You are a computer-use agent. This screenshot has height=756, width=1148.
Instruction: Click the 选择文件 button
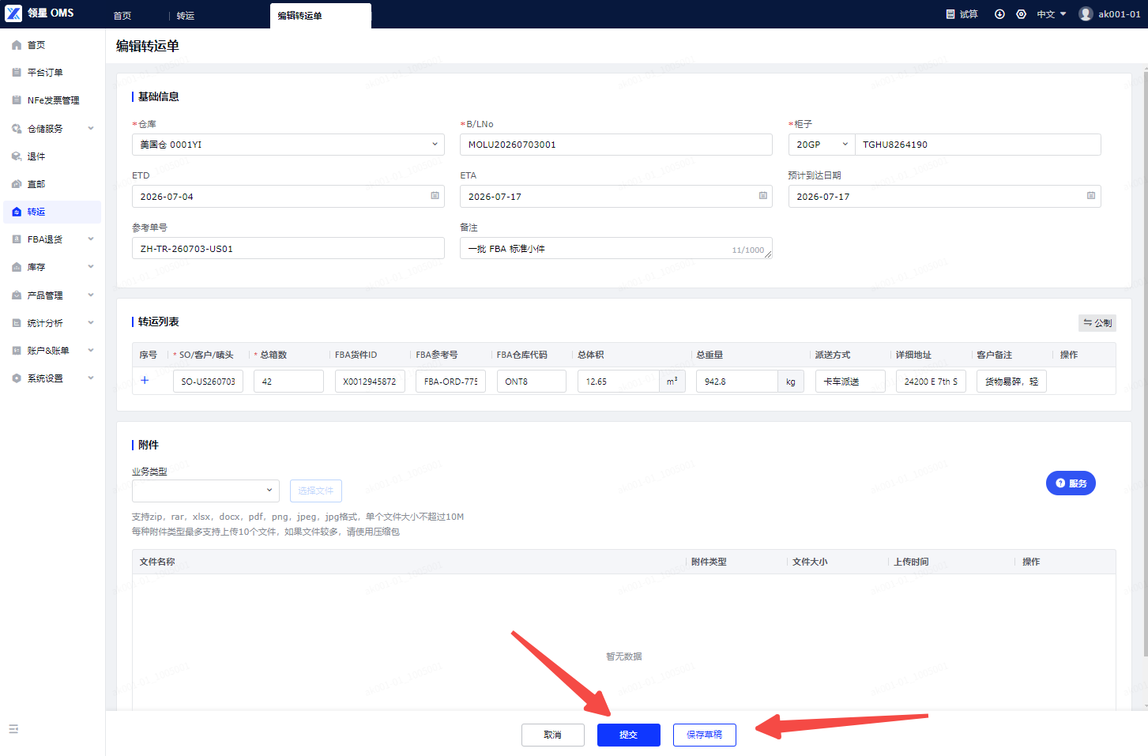[316, 491]
